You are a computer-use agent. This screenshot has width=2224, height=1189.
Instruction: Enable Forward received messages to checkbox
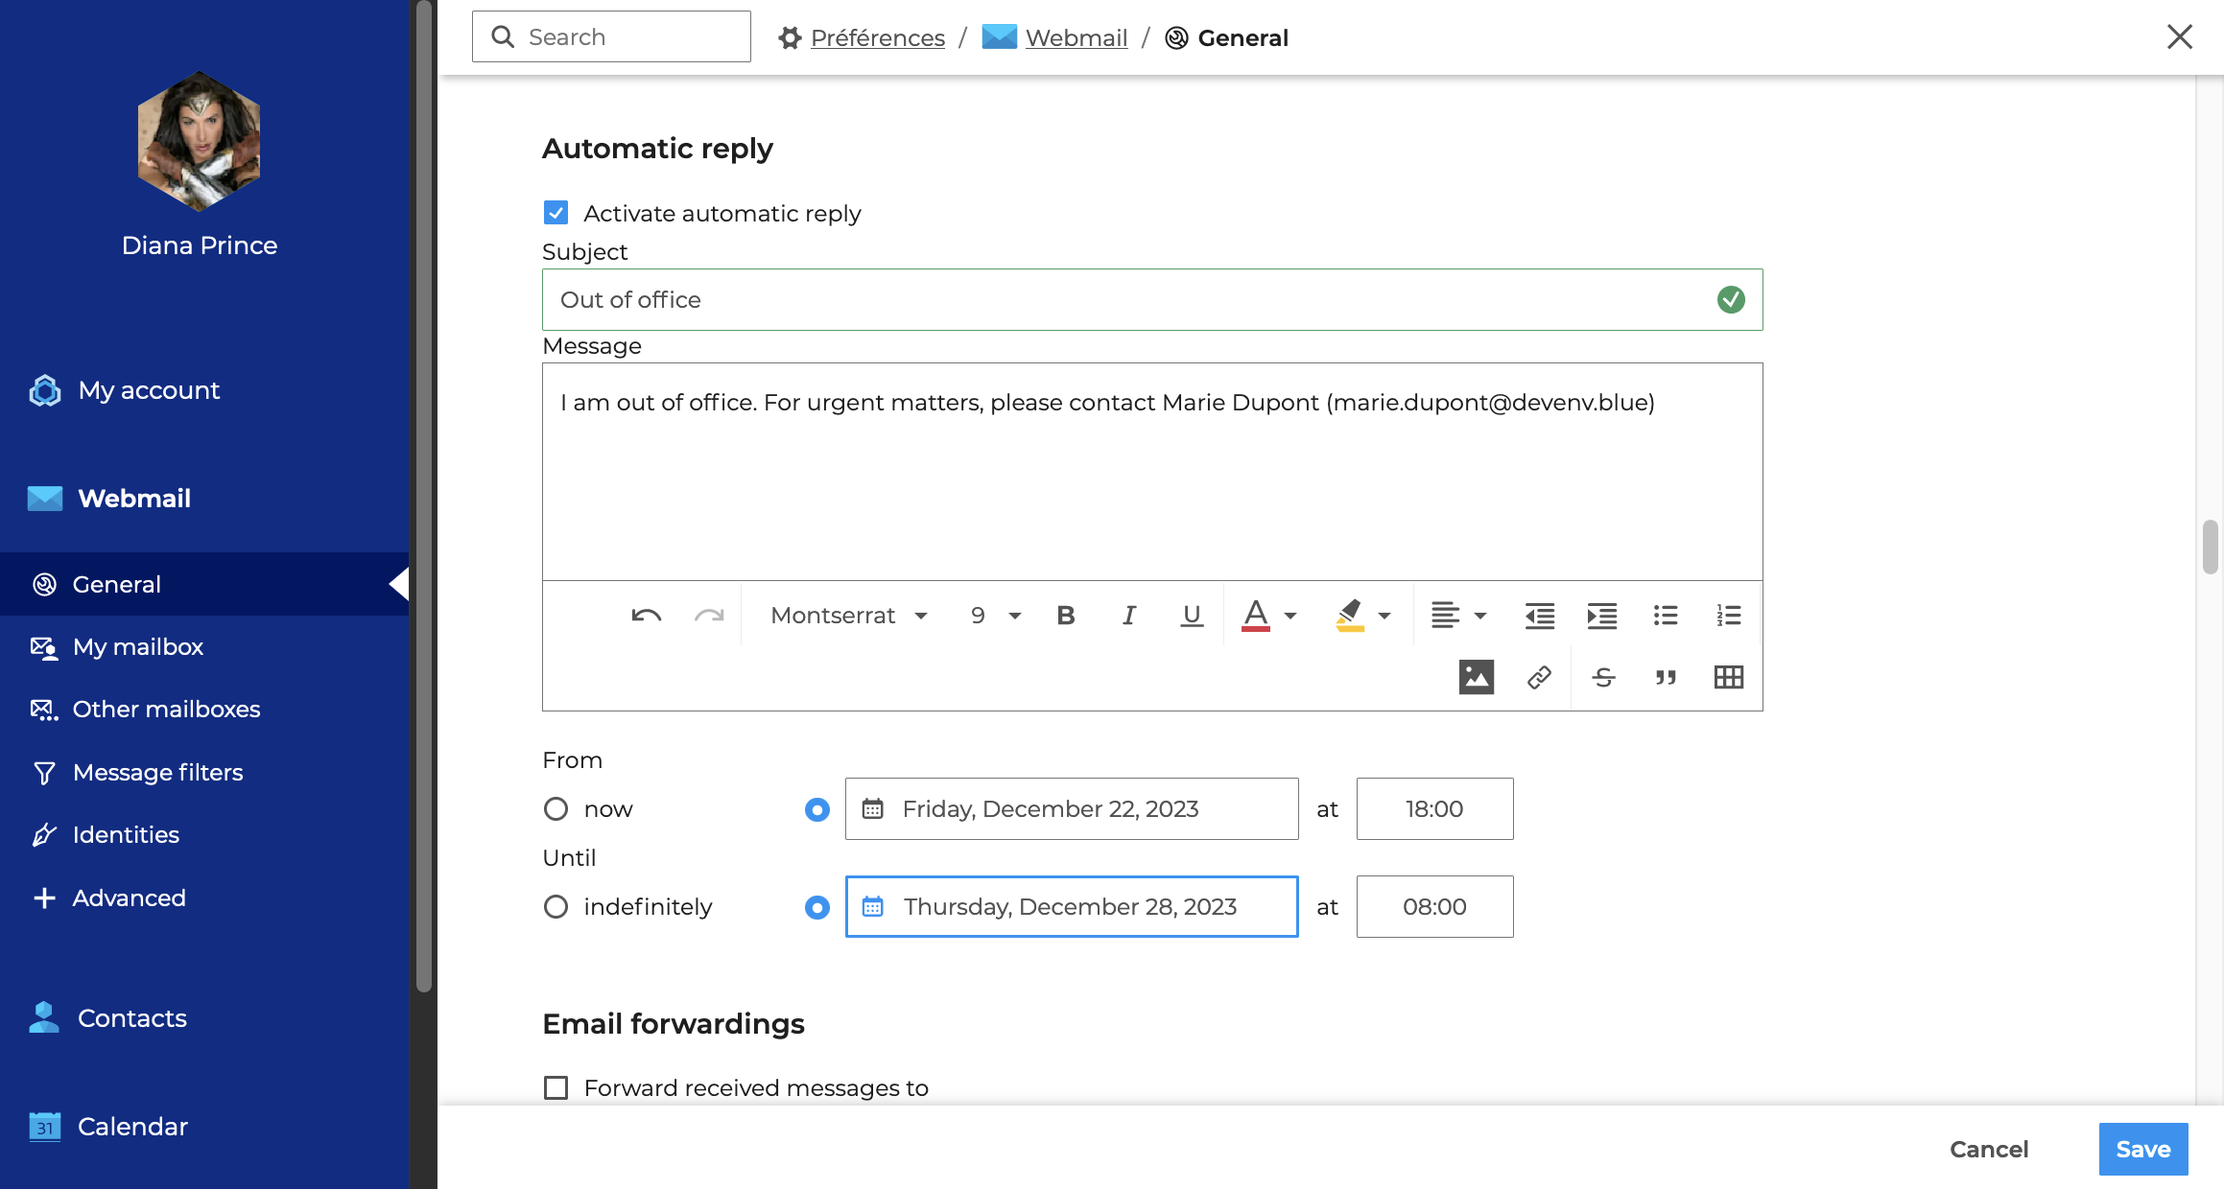pos(556,1087)
